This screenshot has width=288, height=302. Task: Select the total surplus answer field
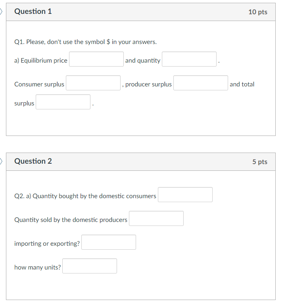[x=63, y=102]
